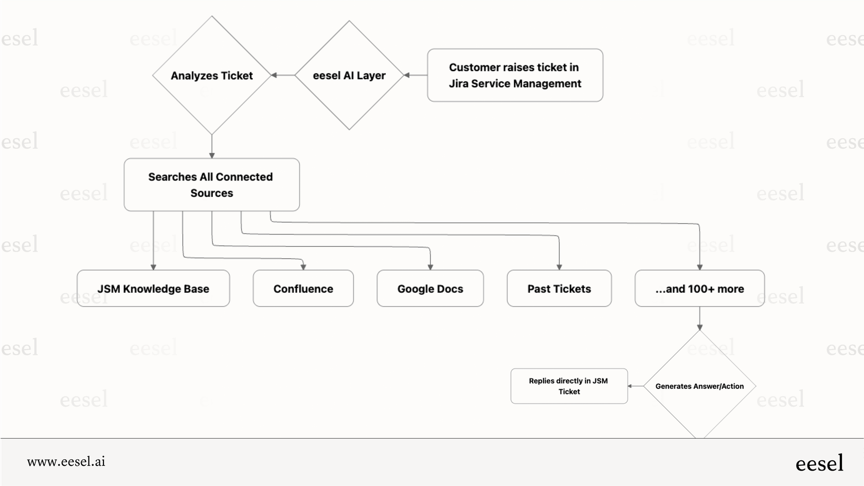Open the Customer raises ticket in Jira box
Image resolution: width=864 pixels, height=486 pixels.
pos(515,75)
